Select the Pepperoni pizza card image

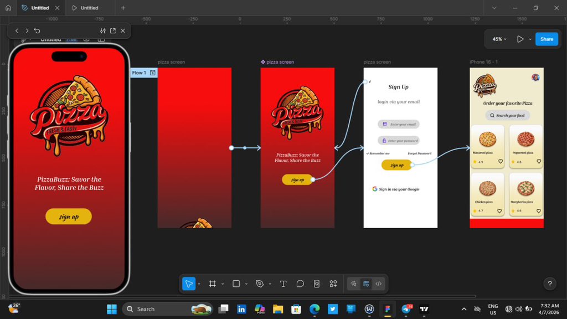[x=526, y=139]
